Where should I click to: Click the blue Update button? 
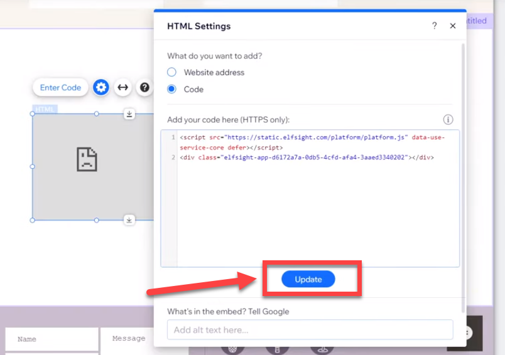[308, 279]
